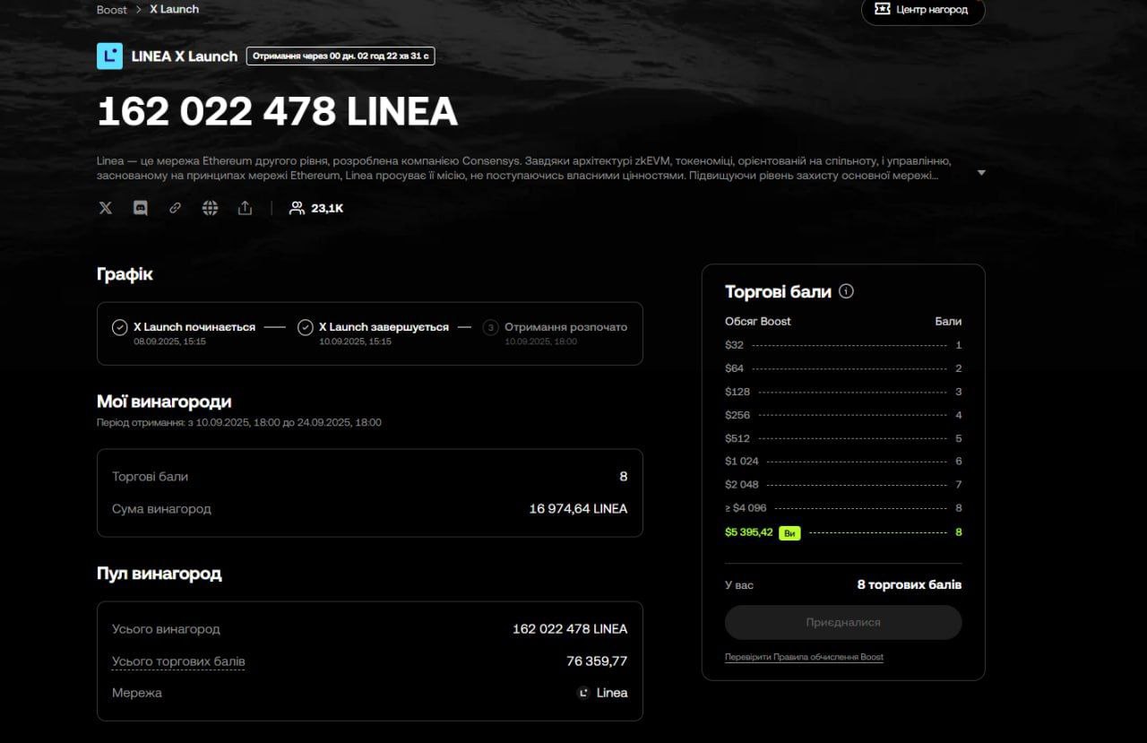
Task: Open Центр нагород rewards center
Action: tap(923, 10)
